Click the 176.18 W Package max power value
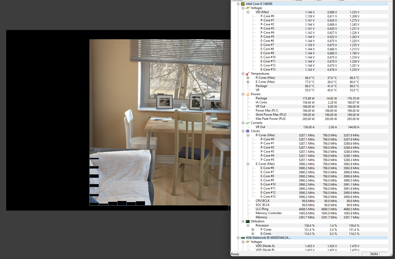 tap(353, 98)
